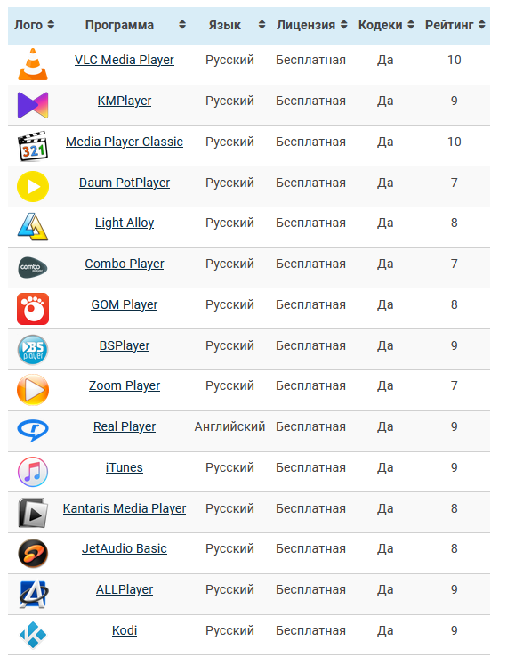Click the red GOM Player paw icon
The image size is (507, 657).
point(33,309)
